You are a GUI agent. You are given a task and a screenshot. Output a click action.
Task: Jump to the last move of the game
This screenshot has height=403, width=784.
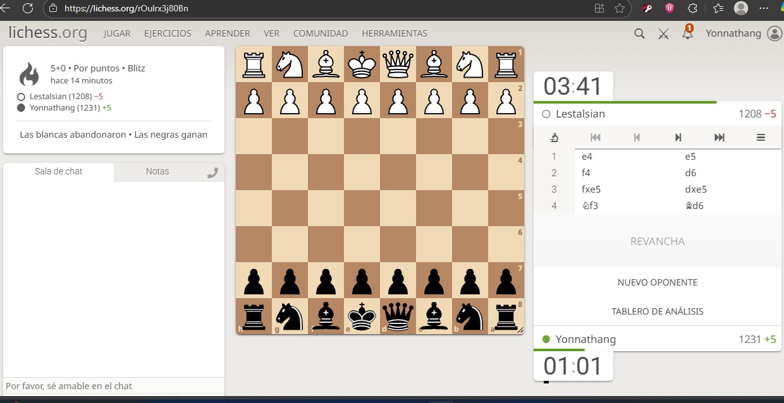coord(719,138)
